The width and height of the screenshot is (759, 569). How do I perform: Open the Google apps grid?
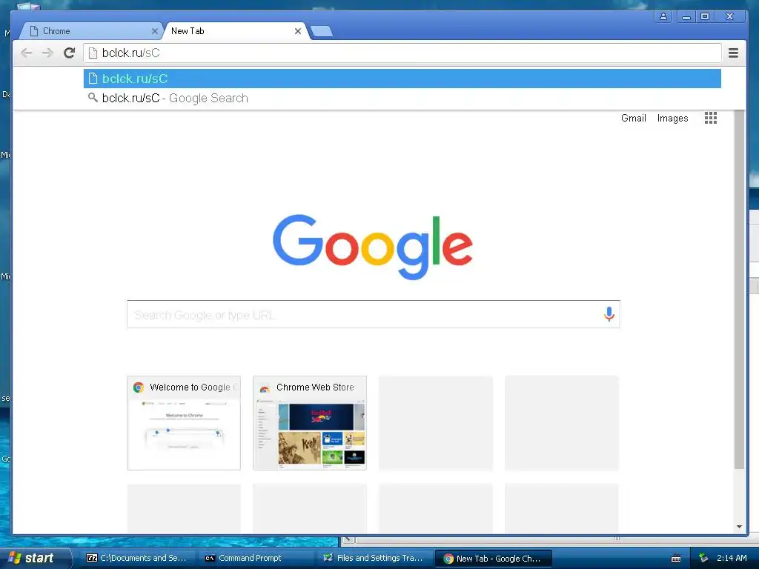[x=711, y=118]
